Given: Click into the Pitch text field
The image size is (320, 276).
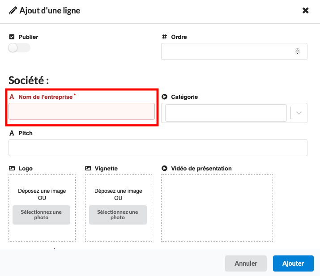Looking at the screenshot, I should click(x=158, y=148).
